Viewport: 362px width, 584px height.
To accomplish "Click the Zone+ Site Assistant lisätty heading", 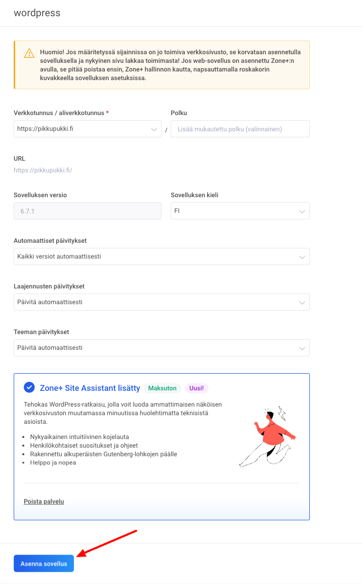I will [x=90, y=388].
